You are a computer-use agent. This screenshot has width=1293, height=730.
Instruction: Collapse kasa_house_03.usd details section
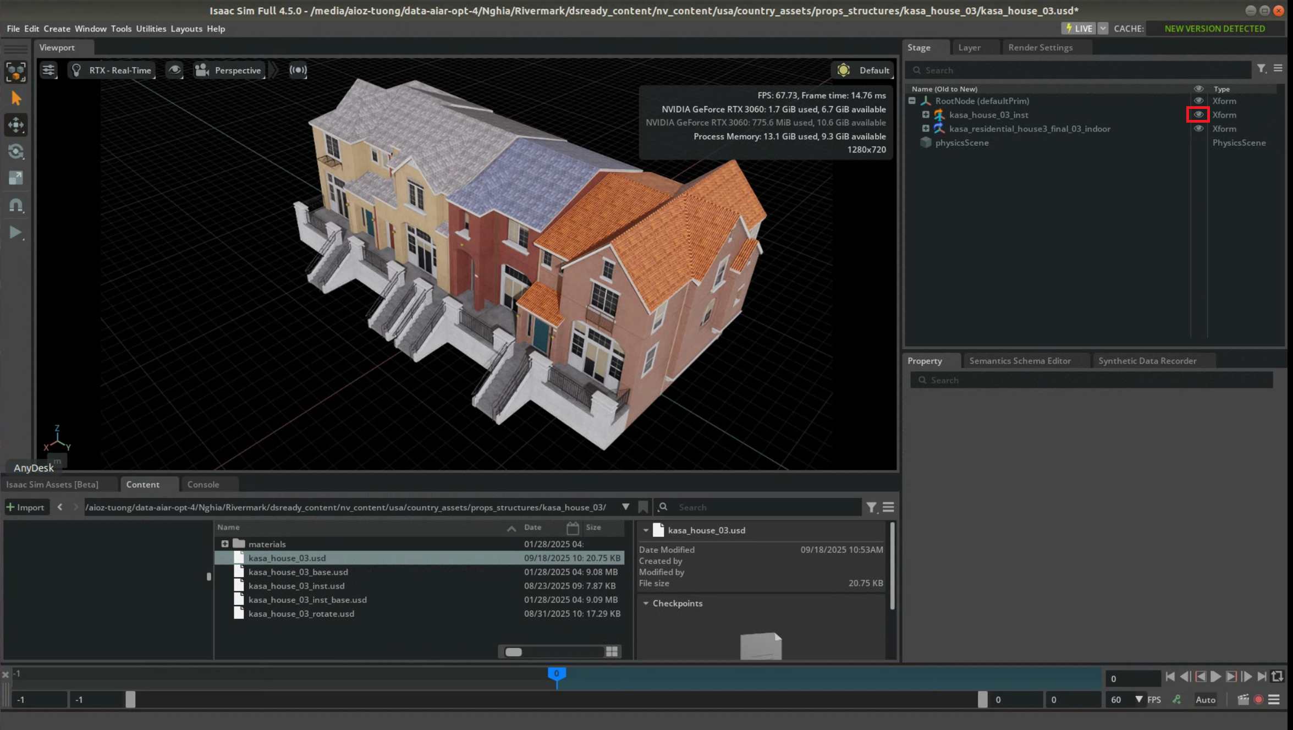click(x=646, y=530)
